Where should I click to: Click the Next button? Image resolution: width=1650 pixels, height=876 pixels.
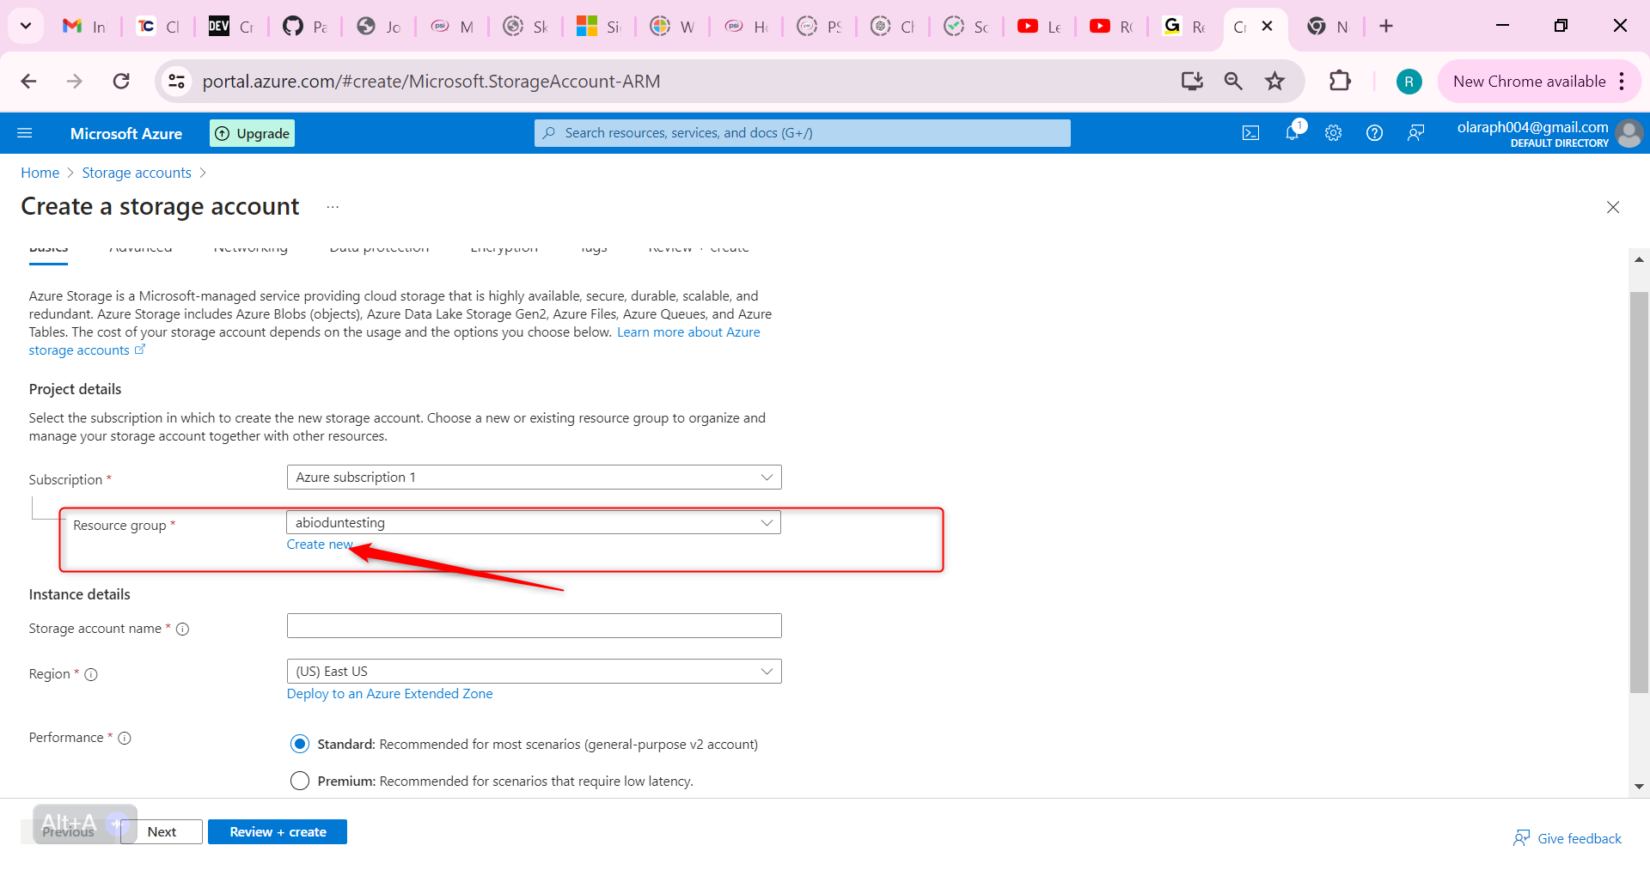(162, 832)
